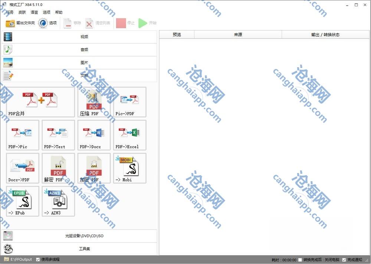Image resolution: width=371 pixels, height=264 pixels.
Task: Select the -> Mobi ebook converter
Action: pos(129,168)
